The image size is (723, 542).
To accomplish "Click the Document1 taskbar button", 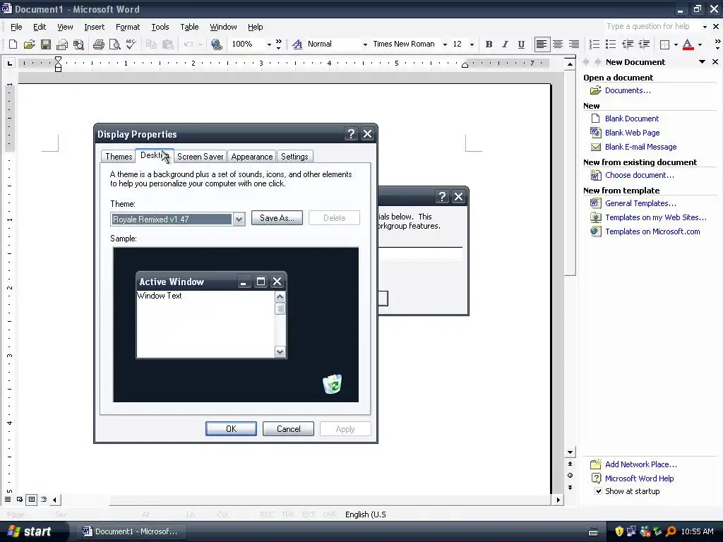I will pyautogui.click(x=130, y=531).
